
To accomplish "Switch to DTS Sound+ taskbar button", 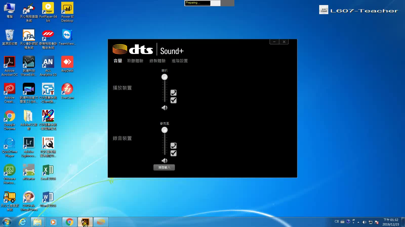I will [101, 222].
